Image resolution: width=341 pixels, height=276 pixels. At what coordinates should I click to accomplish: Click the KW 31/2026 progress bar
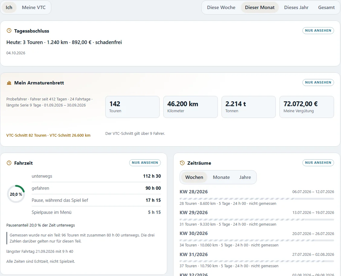click(x=257, y=262)
